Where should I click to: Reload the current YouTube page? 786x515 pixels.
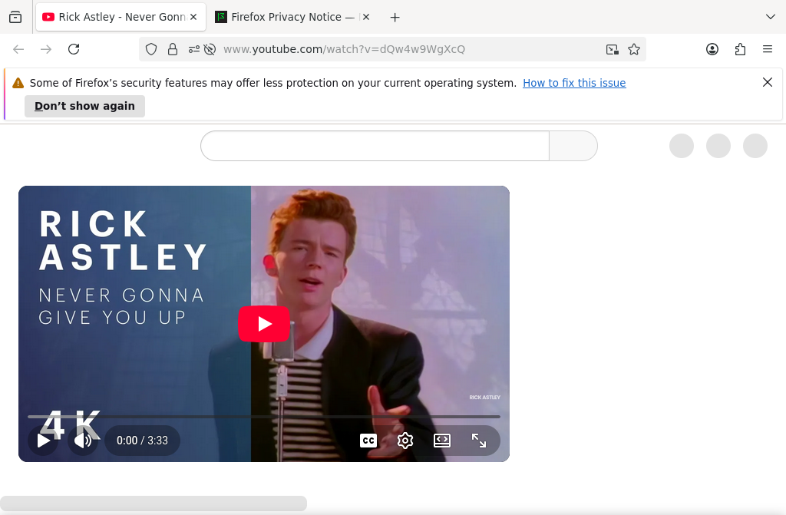pos(74,49)
